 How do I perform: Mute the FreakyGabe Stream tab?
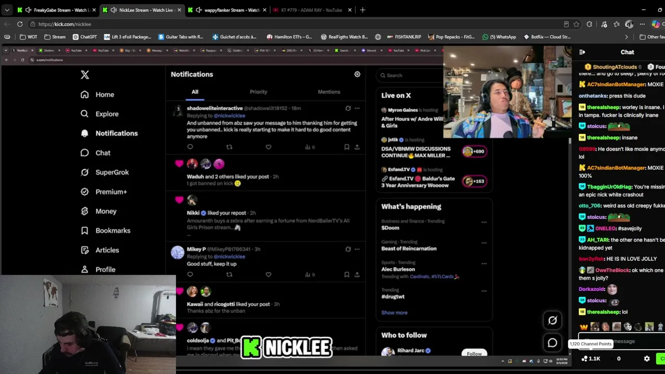(x=28, y=10)
